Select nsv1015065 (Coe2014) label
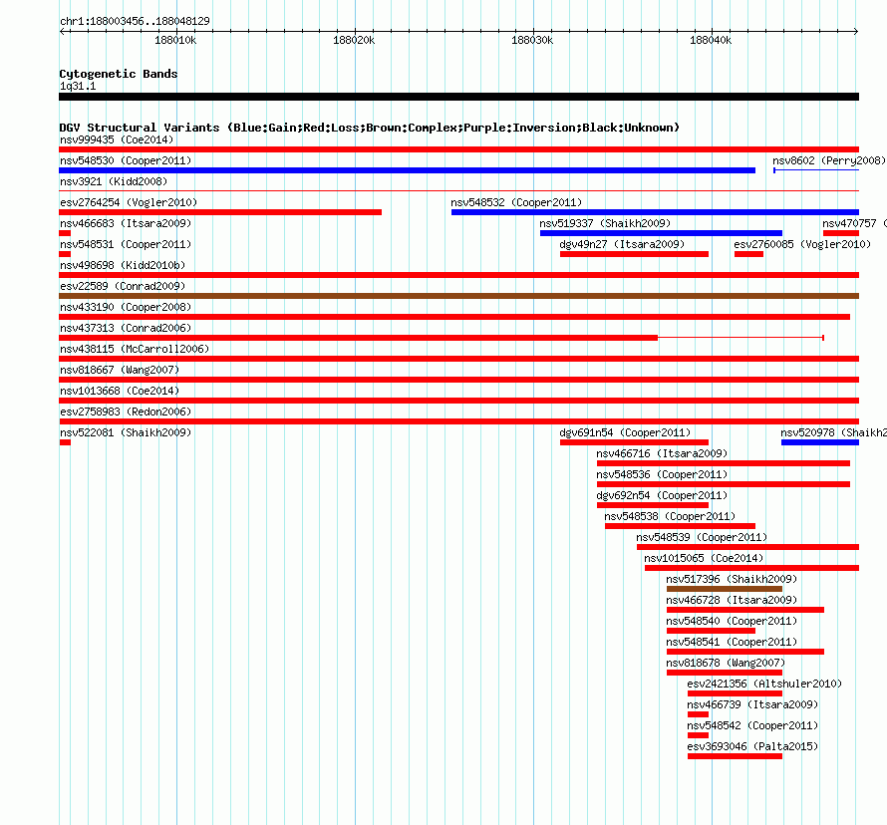The height and width of the screenshot is (825, 887). pyautogui.click(x=704, y=558)
